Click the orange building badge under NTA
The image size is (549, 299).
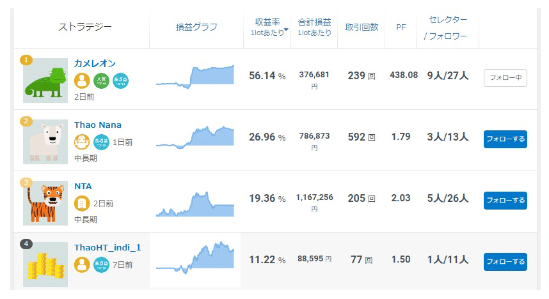coord(82,203)
